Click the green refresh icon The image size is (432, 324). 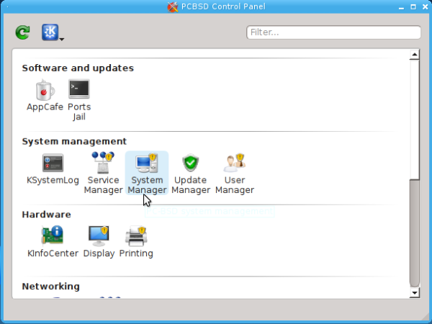tap(22, 32)
